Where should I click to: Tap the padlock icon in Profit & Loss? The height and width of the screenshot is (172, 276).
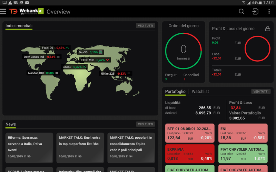(x=267, y=29)
